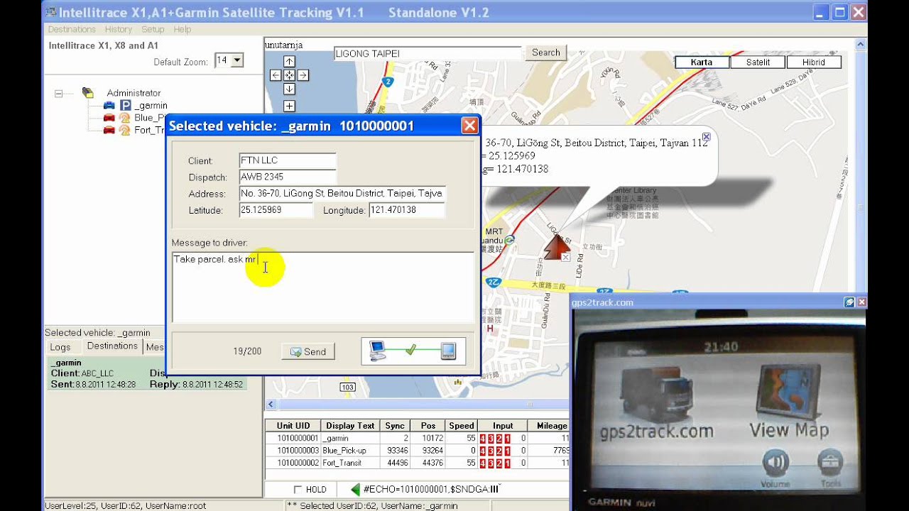Click the green arrow beside the ECHO command
Screen dimensions: 909x511
coord(355,489)
